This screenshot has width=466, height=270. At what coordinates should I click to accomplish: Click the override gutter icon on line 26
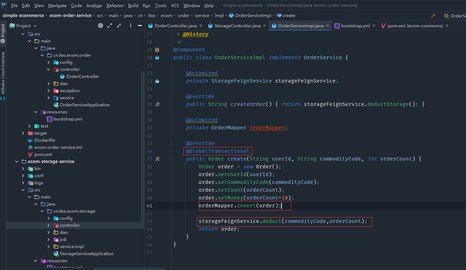click(157, 104)
